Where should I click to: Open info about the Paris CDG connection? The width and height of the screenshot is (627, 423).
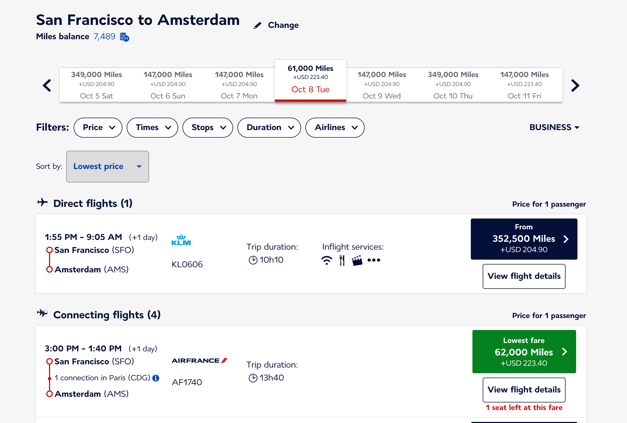(156, 378)
